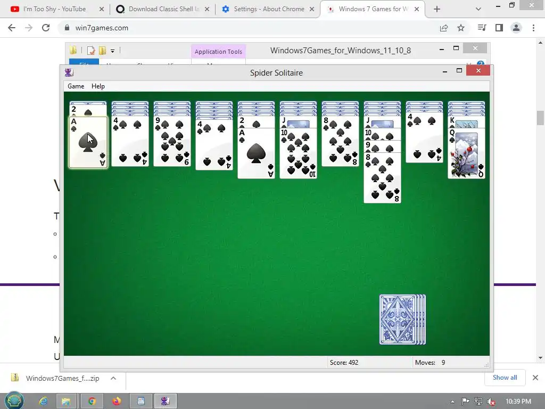Open the Chrome three-dot menu
This screenshot has width=545, height=409.
point(533,28)
